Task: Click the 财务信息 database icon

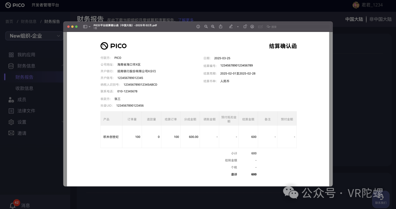Action: (x=11, y=66)
